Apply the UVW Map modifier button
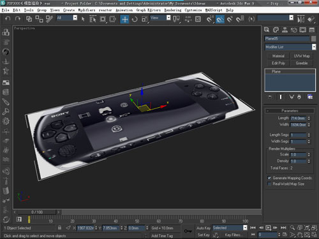The height and width of the screenshot is (239, 319). (x=302, y=56)
